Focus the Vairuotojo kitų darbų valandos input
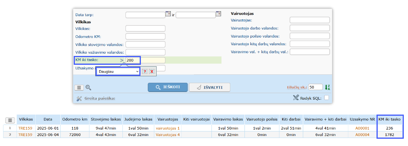The width and height of the screenshot is (408, 146). [x=310, y=44]
